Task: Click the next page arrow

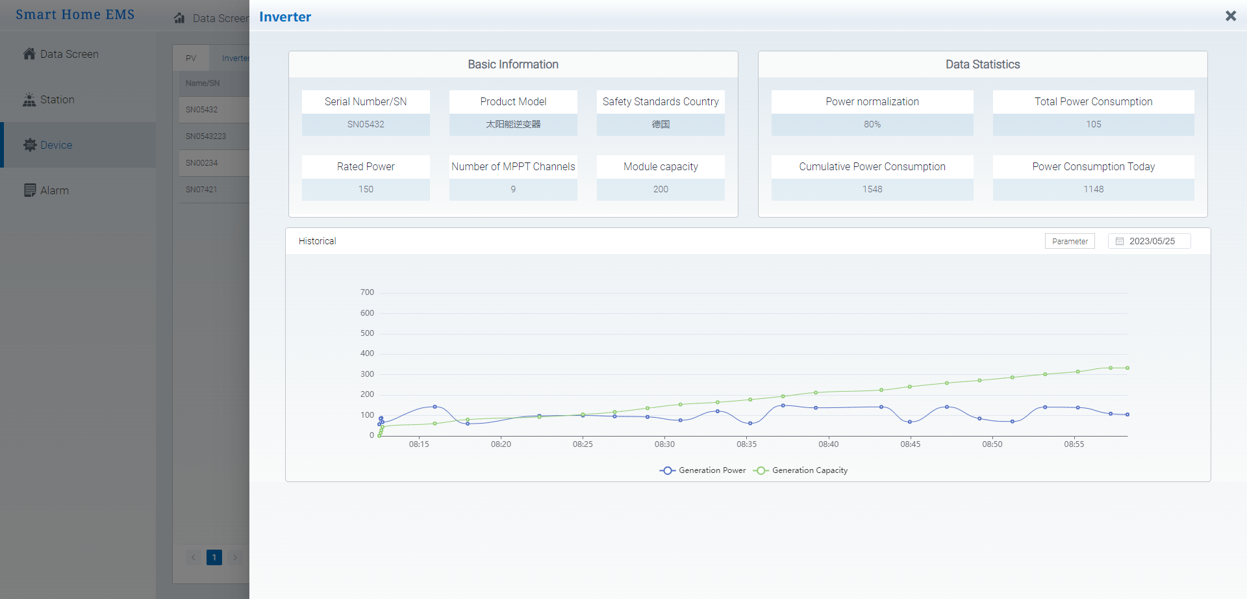Action: pyautogui.click(x=235, y=557)
